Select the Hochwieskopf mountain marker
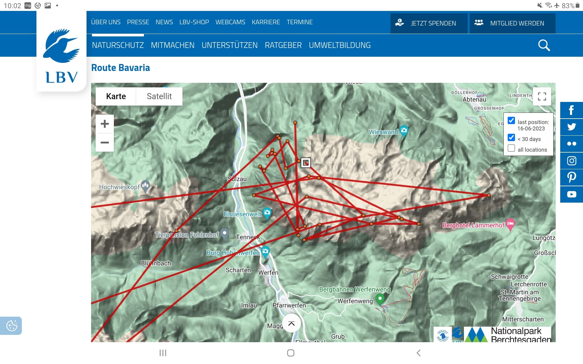The height and width of the screenshot is (364, 583). coord(145,186)
